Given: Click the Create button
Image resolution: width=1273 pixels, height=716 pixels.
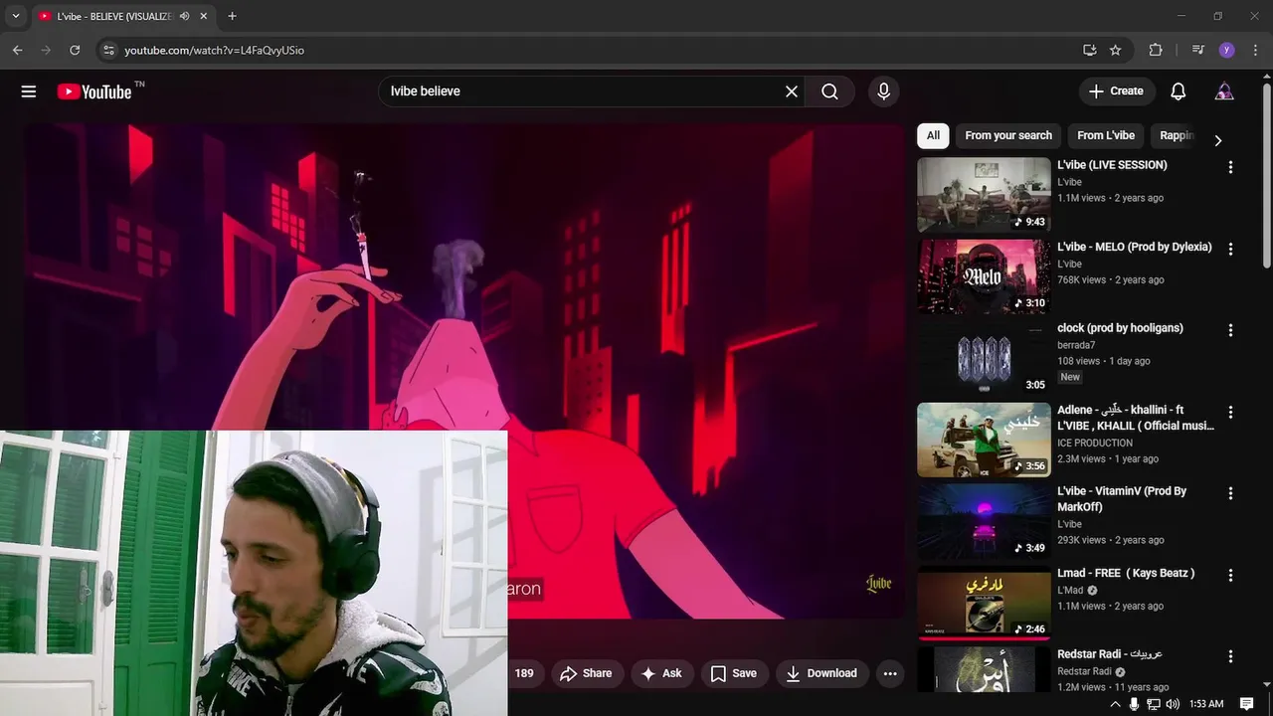Looking at the screenshot, I should coord(1117,91).
